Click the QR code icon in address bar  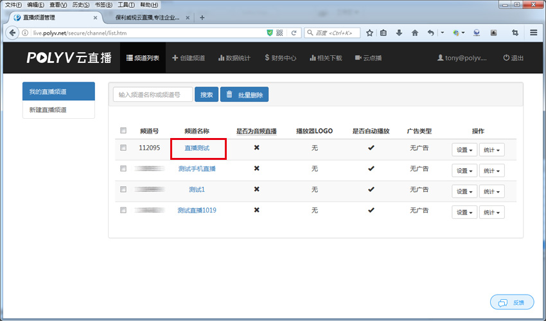coord(281,33)
